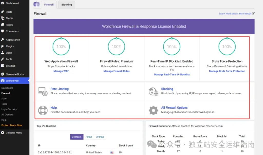Screen dimensions: 263x155
Task: Click the United States country cell
Action: [x=94, y=152]
